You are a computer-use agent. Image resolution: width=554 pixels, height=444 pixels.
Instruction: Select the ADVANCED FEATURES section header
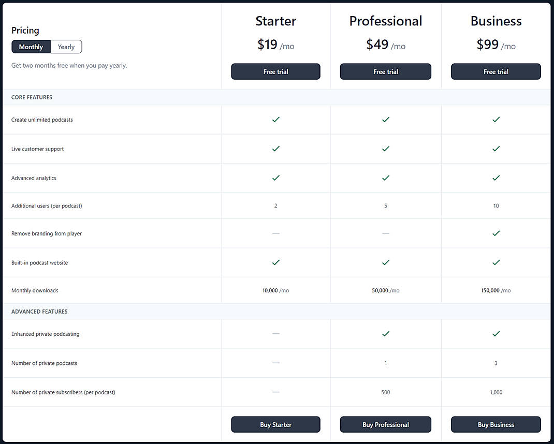click(39, 312)
